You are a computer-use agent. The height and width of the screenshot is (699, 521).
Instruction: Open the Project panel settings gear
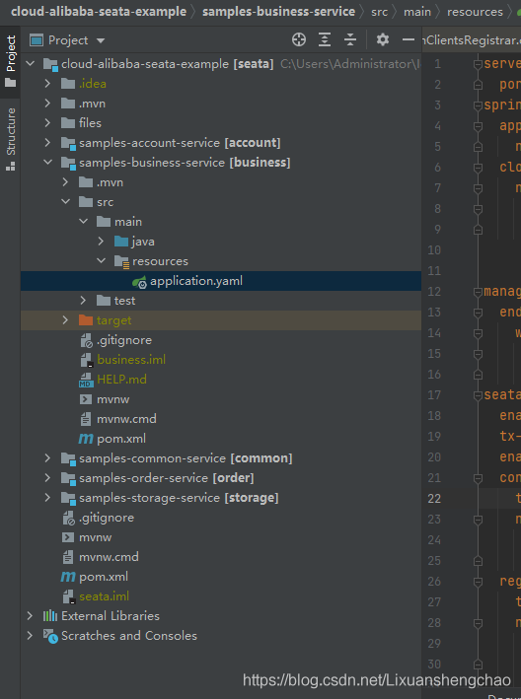[x=382, y=40]
